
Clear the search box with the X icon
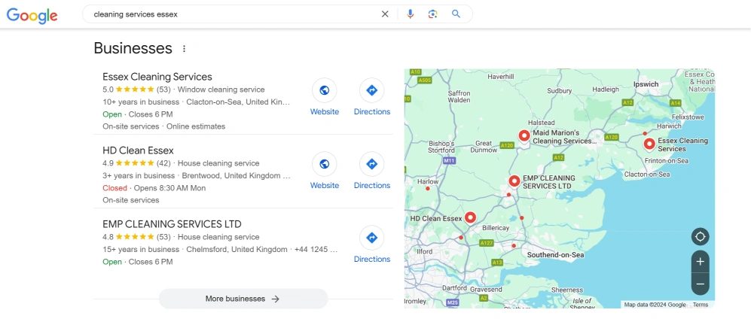385,14
